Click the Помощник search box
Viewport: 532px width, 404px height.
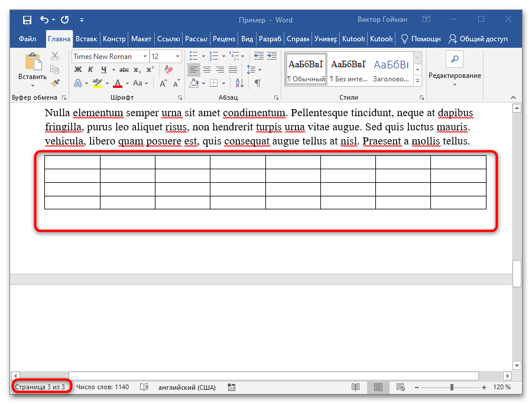click(421, 39)
